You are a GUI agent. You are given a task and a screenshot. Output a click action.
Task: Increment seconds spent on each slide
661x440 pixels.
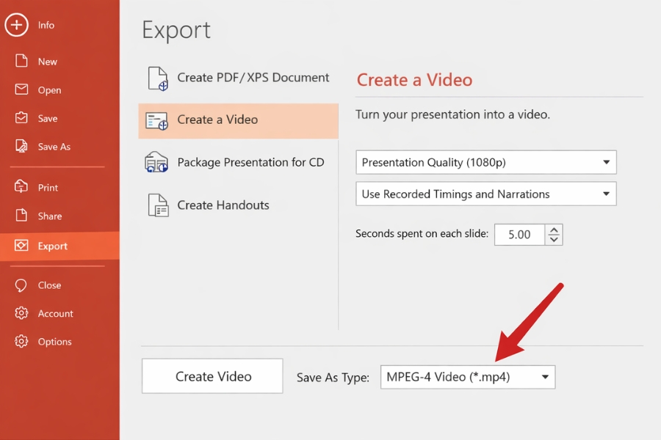click(553, 230)
